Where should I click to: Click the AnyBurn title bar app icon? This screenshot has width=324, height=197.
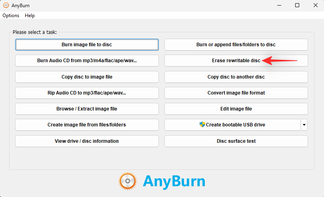coord(6,5)
